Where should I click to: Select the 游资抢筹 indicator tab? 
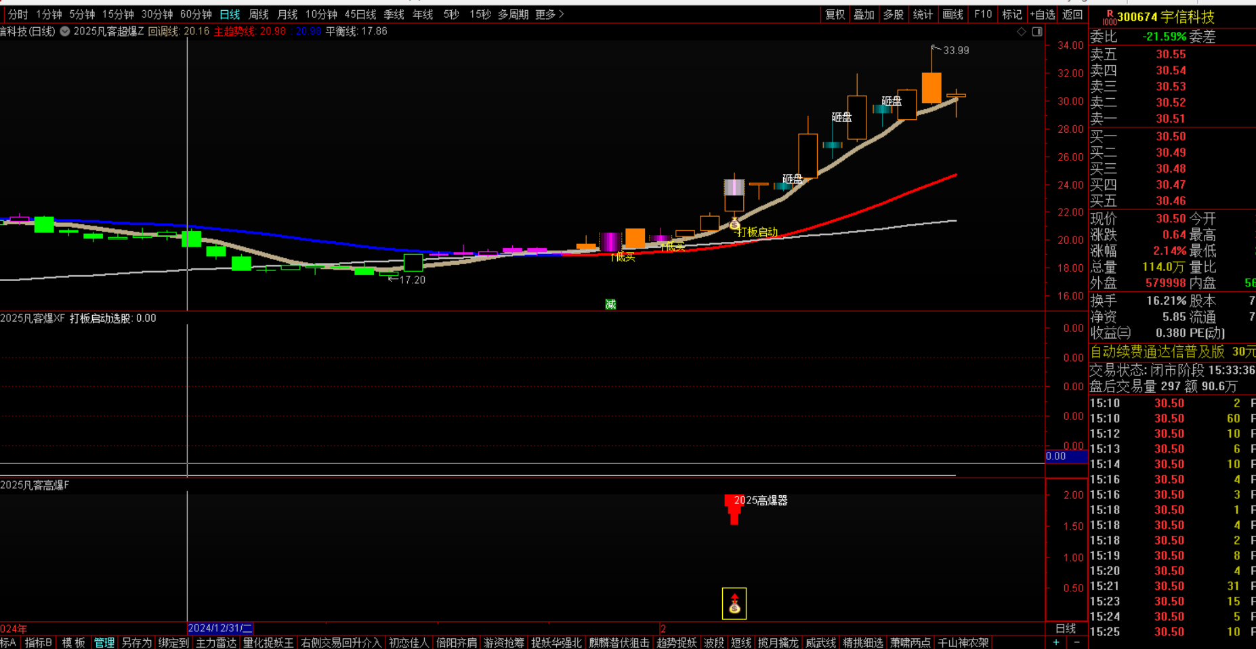504,642
